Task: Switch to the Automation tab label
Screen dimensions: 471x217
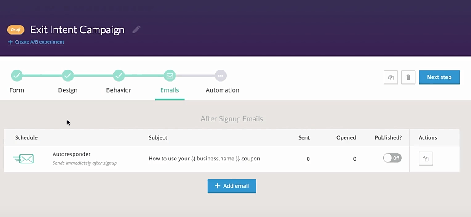Action: pos(222,90)
